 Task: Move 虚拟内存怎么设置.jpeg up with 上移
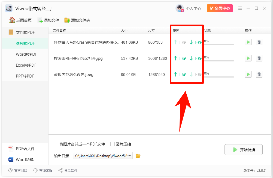pos(180,75)
